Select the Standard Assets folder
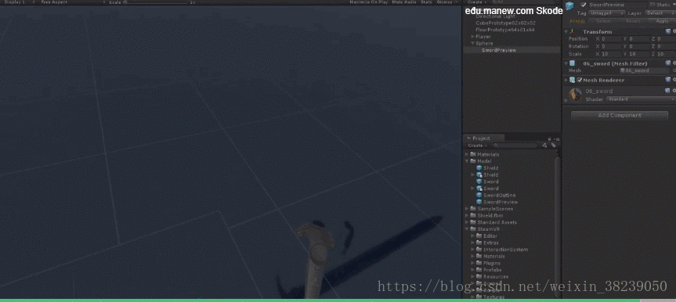Image resolution: width=676 pixels, height=302 pixels. 493,222
